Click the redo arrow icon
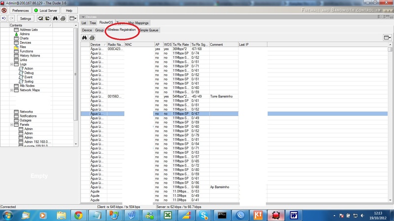 11,18
